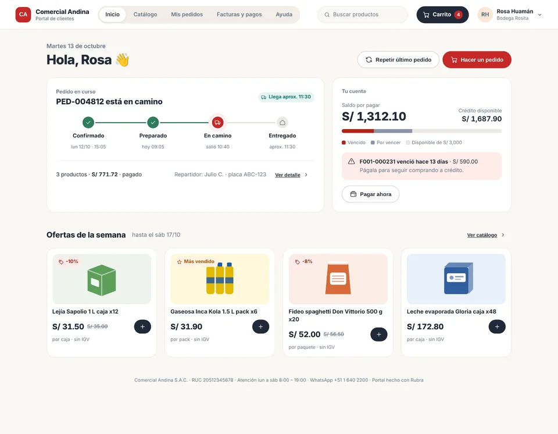The height and width of the screenshot is (434, 558).
Task: Click the -8% discount tag icon
Action: click(x=298, y=262)
